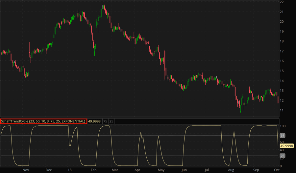The width and height of the screenshot is (296, 173).
Task: Click the May label on time axis
Action: [x=161, y=170]
